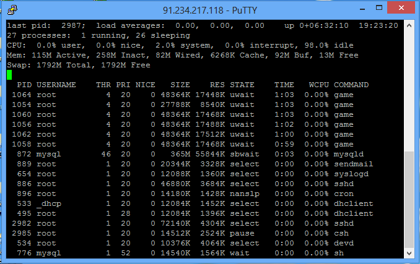Click PID 872 of the mysqld process
420x264 pixels.
(x=24, y=154)
